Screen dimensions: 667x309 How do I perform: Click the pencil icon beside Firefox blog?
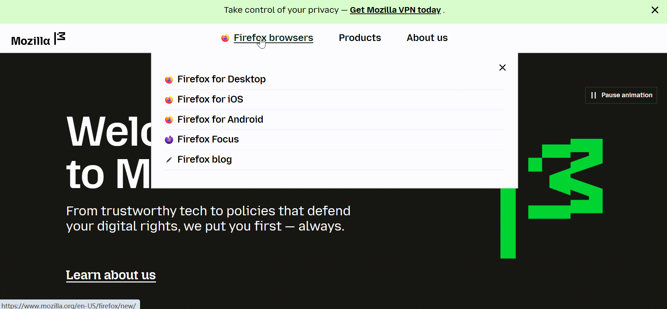169,160
